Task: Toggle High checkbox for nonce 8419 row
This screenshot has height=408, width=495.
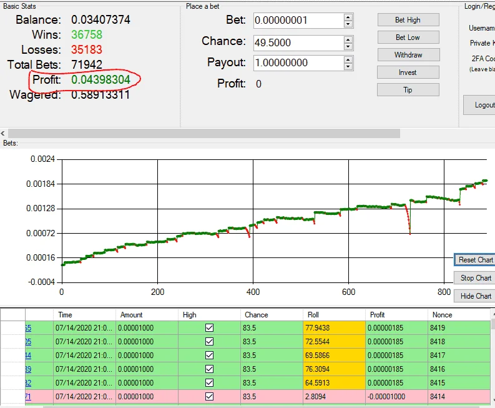Action: (209, 328)
